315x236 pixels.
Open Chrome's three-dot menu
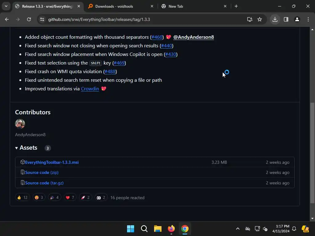click(x=308, y=19)
